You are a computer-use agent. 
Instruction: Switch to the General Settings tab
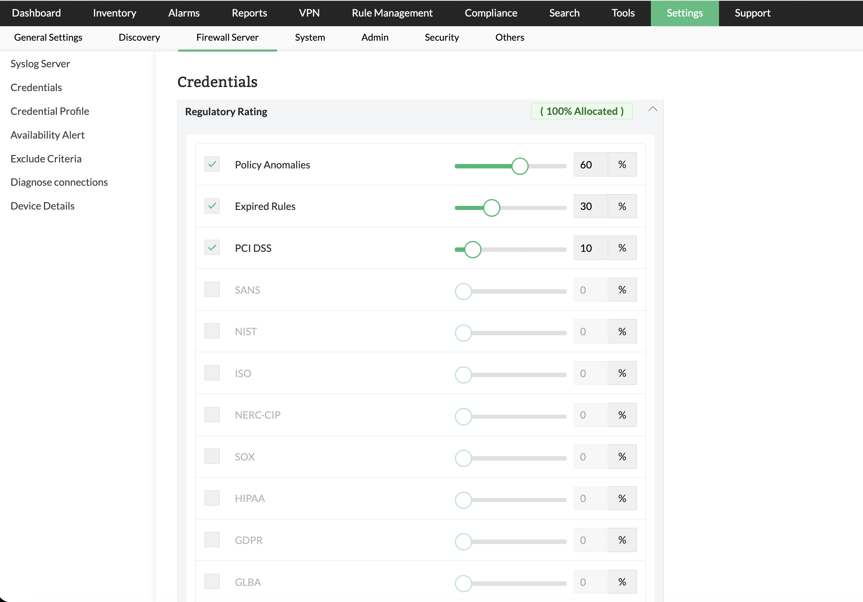(x=48, y=37)
